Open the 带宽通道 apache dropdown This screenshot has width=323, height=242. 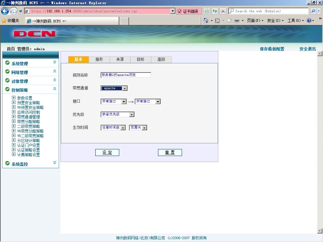(114, 88)
